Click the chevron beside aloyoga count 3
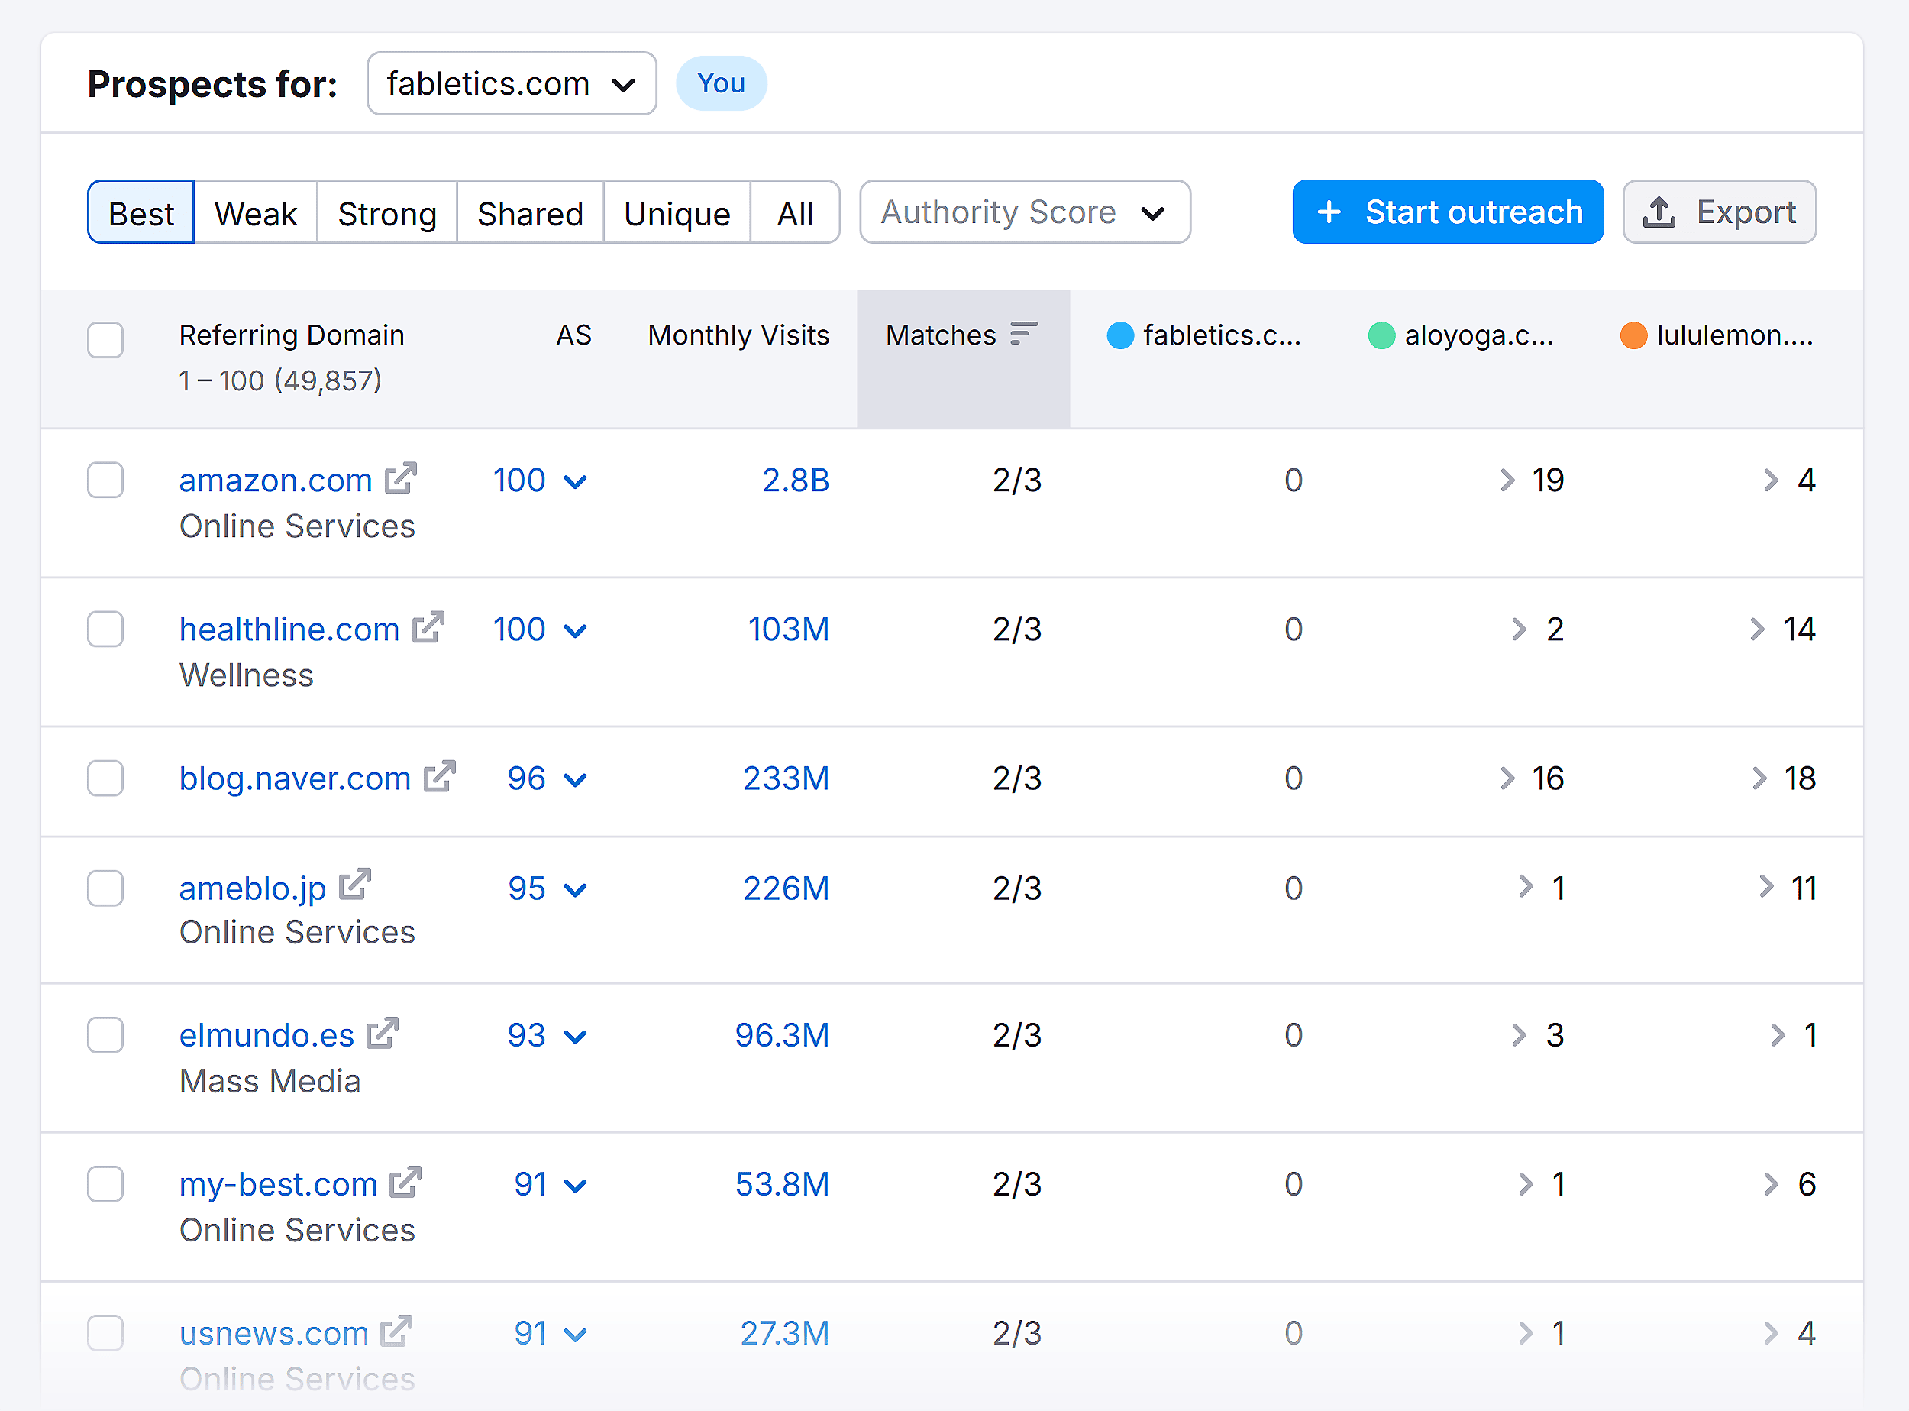The image size is (1909, 1411). pyautogui.click(x=1519, y=1035)
